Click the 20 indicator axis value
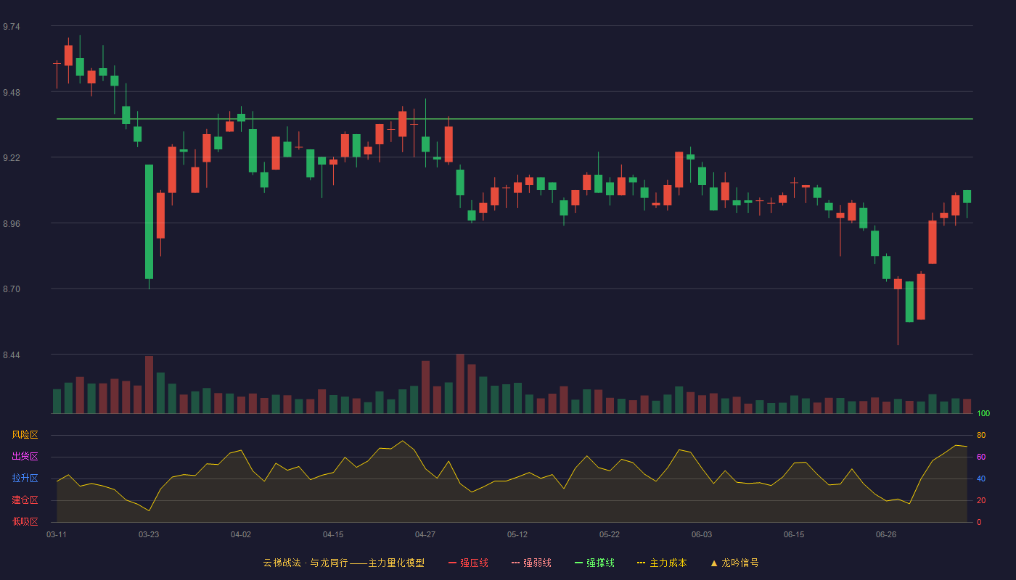This screenshot has height=580, width=1016. (981, 500)
